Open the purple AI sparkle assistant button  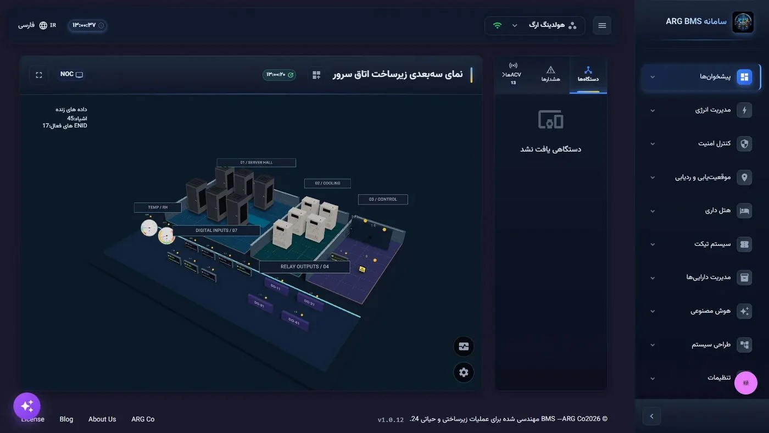coord(27,406)
